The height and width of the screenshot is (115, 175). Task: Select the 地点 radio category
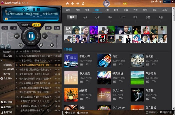click(x=85, y=17)
